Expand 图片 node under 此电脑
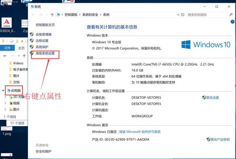 click(x=5, y=110)
